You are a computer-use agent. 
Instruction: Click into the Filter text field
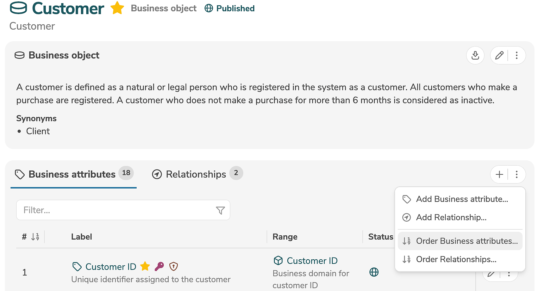[x=116, y=210]
